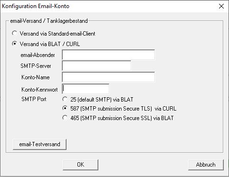The height and width of the screenshot is (177, 229).
Task: Click the Konfiguration Email-Konto window title
Action: click(x=36, y=6)
